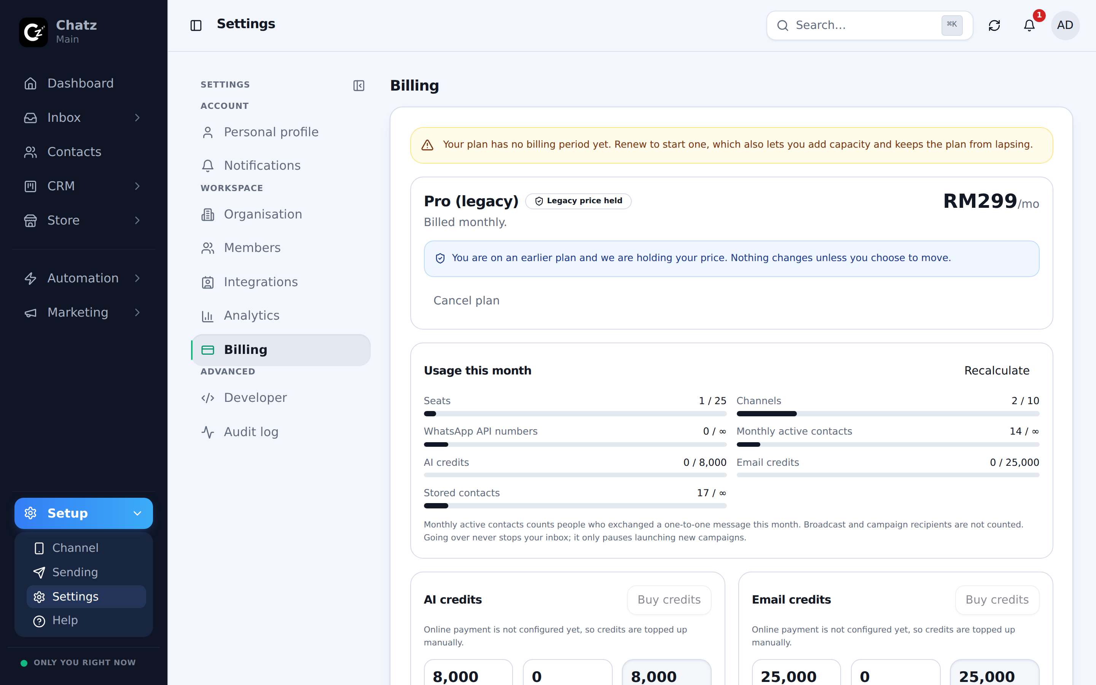Screen dimensions: 1096x685
Task: Click the Dashboard home icon
Action: pyautogui.click(x=30, y=83)
